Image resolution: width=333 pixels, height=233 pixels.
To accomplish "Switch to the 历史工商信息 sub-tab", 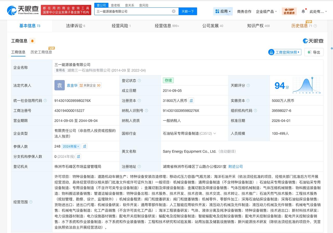I will coord(41,52).
